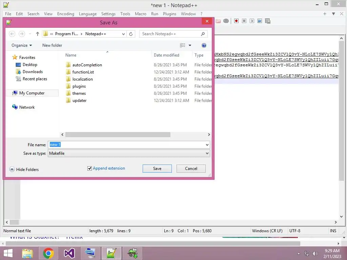Open the Settings menu
Viewport: 347px width, 260px height.
point(108,14)
